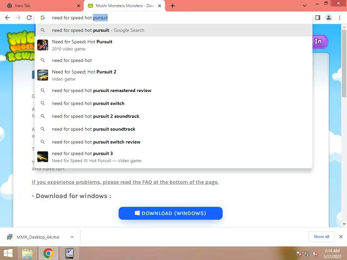Close the downloads bar
This screenshot has height=260, width=347.
341,237
